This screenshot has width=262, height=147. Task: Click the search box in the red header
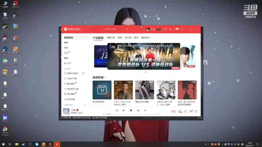113,29
